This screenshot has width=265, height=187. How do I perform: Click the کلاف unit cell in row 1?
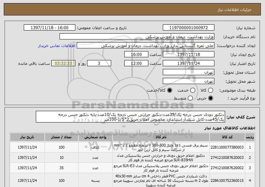pos(95,148)
